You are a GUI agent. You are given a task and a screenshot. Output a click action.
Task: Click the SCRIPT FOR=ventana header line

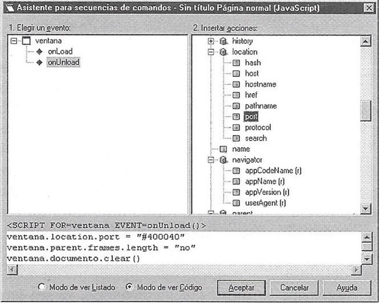[106, 226]
